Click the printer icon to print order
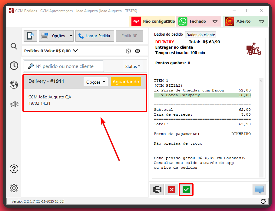The height and width of the screenshot is (211, 275). click(x=157, y=190)
